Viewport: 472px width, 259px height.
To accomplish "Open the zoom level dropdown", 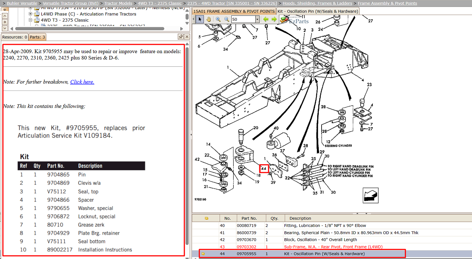I will [257, 19].
